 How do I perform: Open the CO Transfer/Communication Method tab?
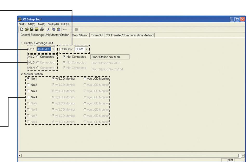coord(129,35)
